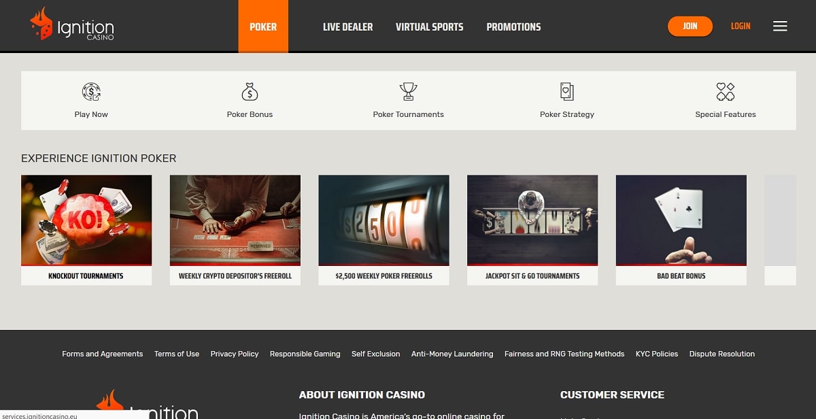This screenshot has height=419, width=816.
Task: Open Self Exclusion footer link
Action: pyautogui.click(x=376, y=354)
